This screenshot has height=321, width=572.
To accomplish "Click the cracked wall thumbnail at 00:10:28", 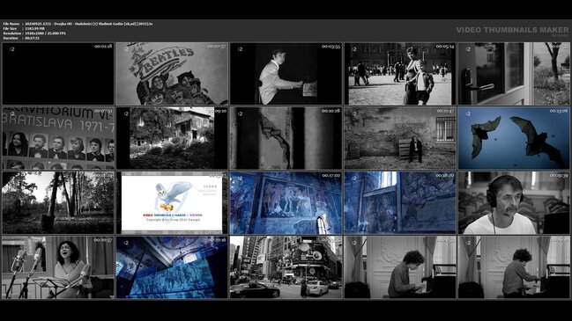I will click(286, 138).
